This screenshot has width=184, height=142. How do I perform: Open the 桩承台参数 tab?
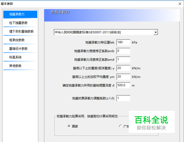[x=20, y=40]
